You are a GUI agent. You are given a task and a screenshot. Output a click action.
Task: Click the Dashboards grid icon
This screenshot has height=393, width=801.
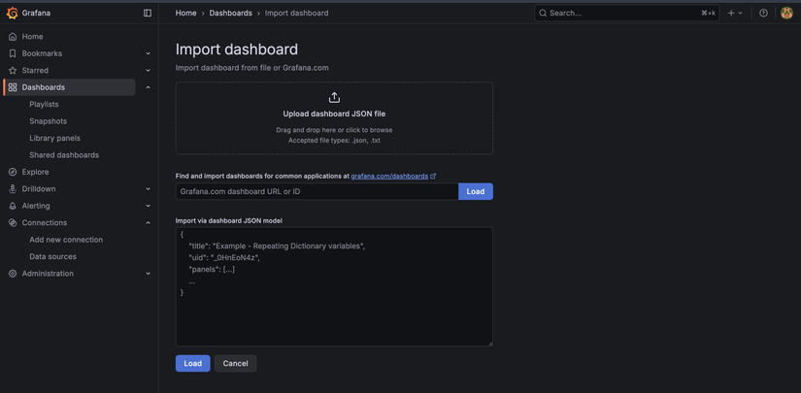coord(13,87)
